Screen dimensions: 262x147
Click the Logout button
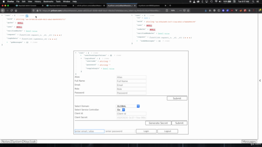tap(167, 131)
